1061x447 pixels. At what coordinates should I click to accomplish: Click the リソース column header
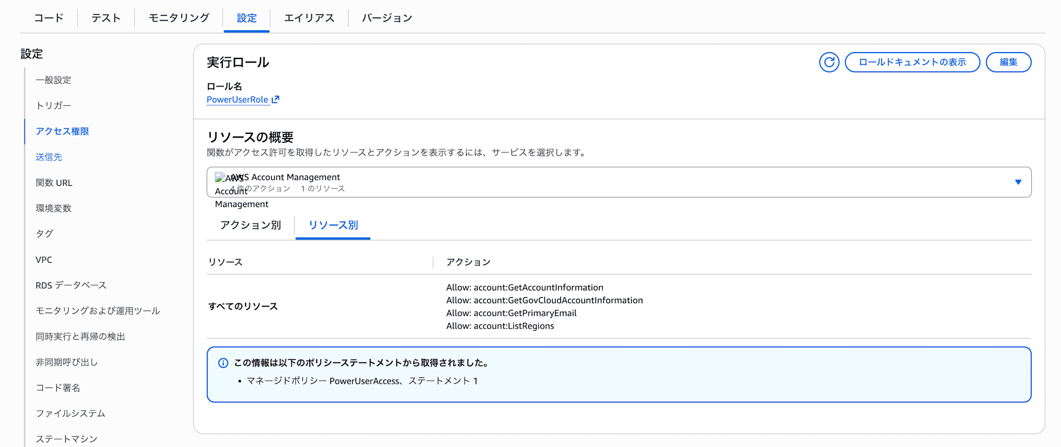(x=225, y=262)
